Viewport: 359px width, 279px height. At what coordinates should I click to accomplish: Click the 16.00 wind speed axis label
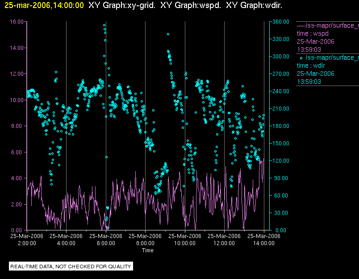coord(17,22)
